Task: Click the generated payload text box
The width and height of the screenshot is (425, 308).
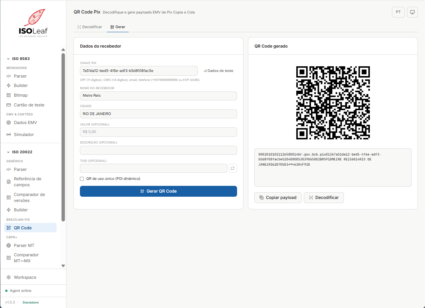Action: coord(333,167)
